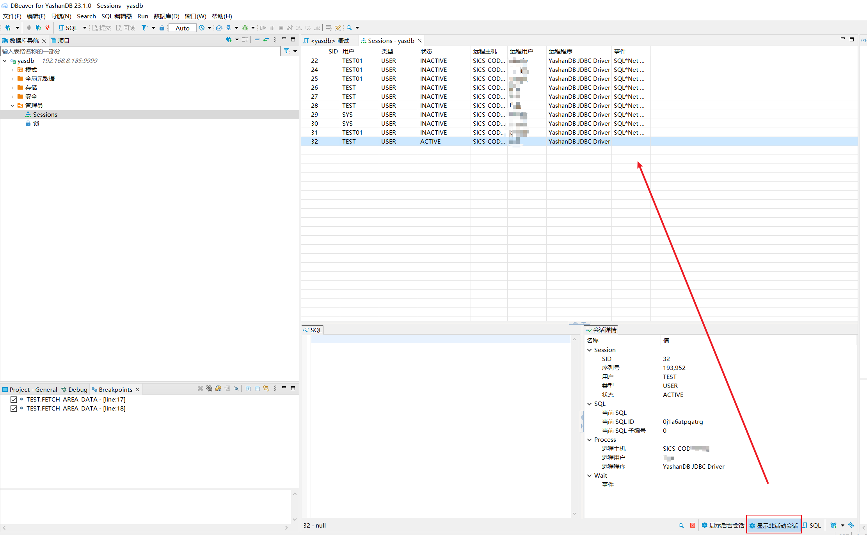Screen dimensions: 867x535
Task: Click the Auto commit mode box in toolbar
Action: pyautogui.click(x=182, y=28)
